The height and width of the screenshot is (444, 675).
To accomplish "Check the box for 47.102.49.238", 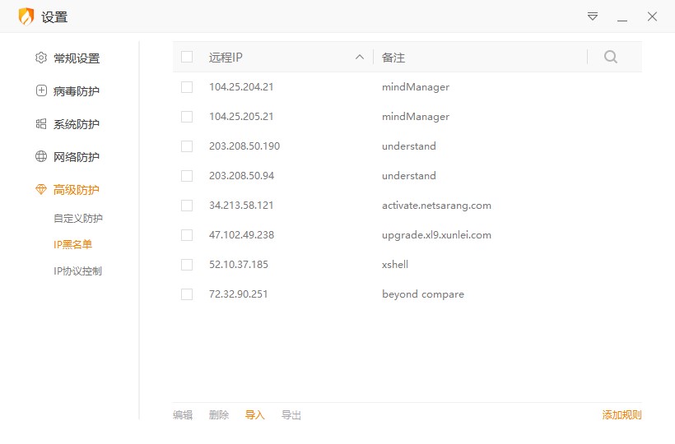I will (187, 235).
